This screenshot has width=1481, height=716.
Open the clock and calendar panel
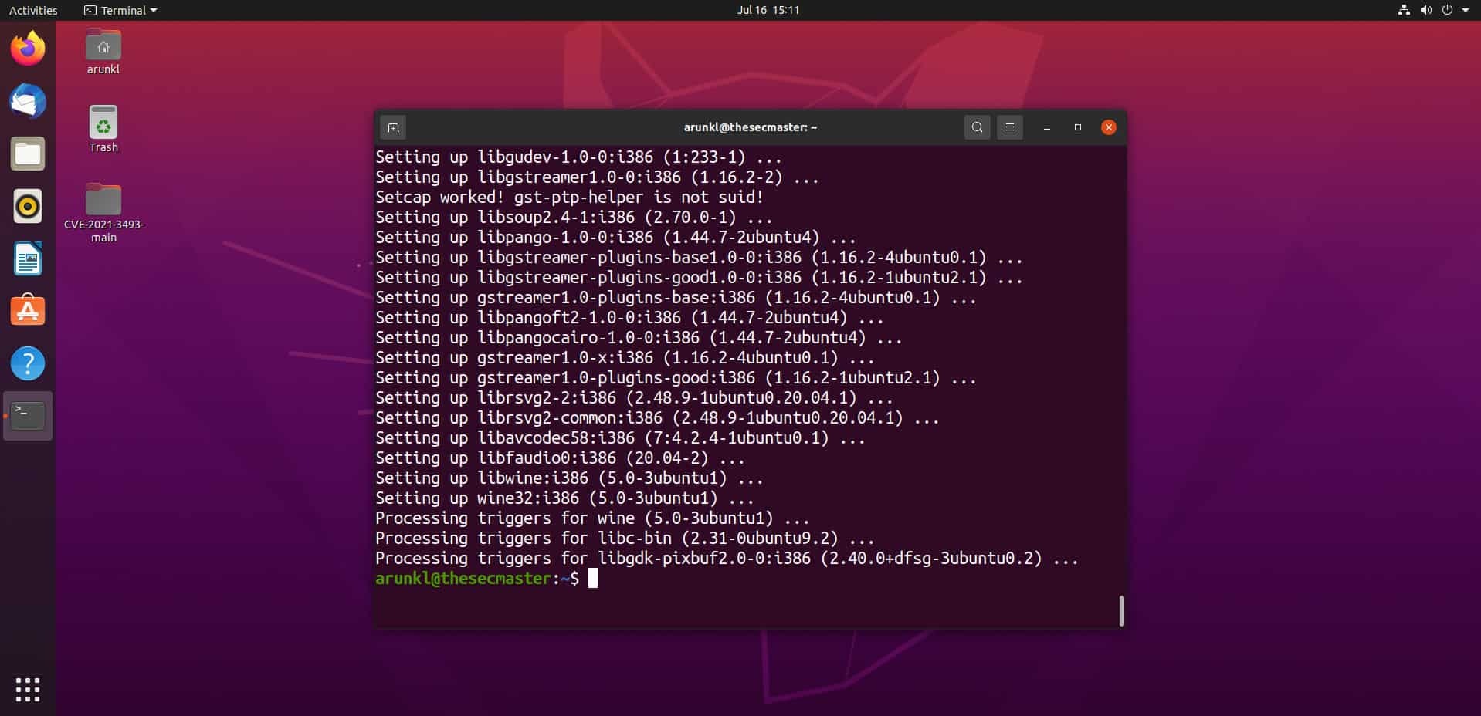(768, 10)
